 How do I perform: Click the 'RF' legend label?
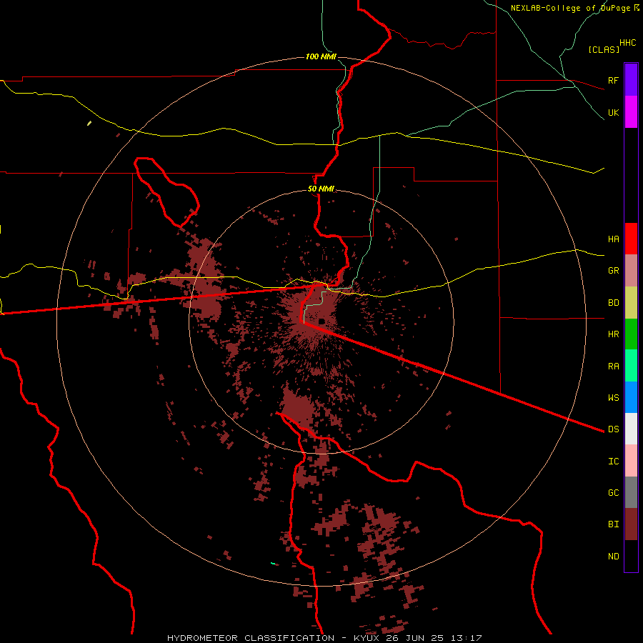tap(613, 80)
